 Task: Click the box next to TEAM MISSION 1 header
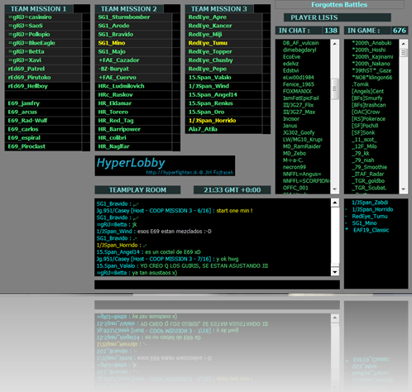pyautogui.click(x=82, y=9)
